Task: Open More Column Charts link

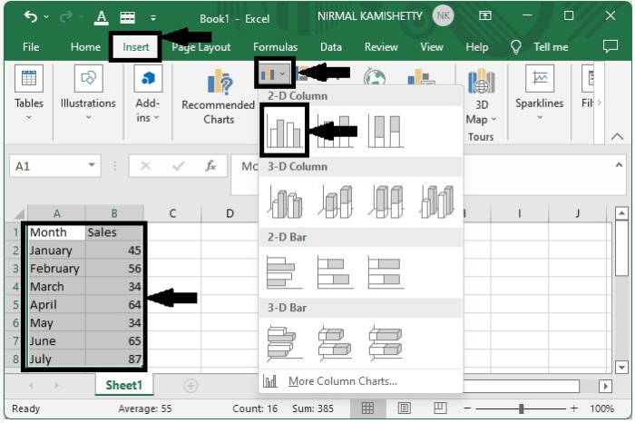Action: (x=342, y=381)
